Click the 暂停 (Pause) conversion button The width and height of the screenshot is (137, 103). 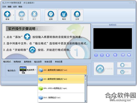[x=124, y=72]
